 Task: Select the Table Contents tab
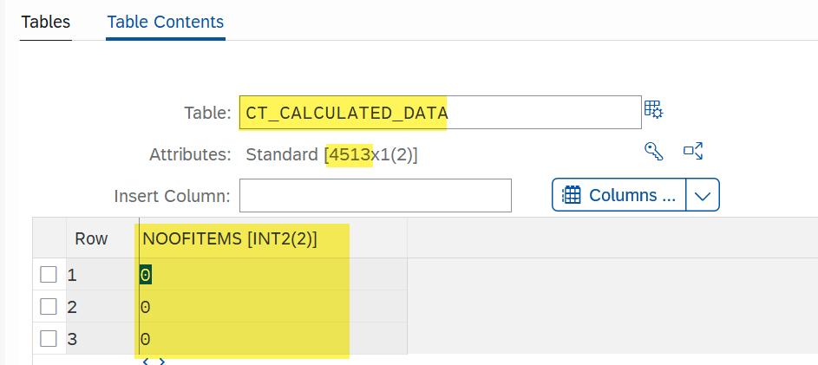165,23
